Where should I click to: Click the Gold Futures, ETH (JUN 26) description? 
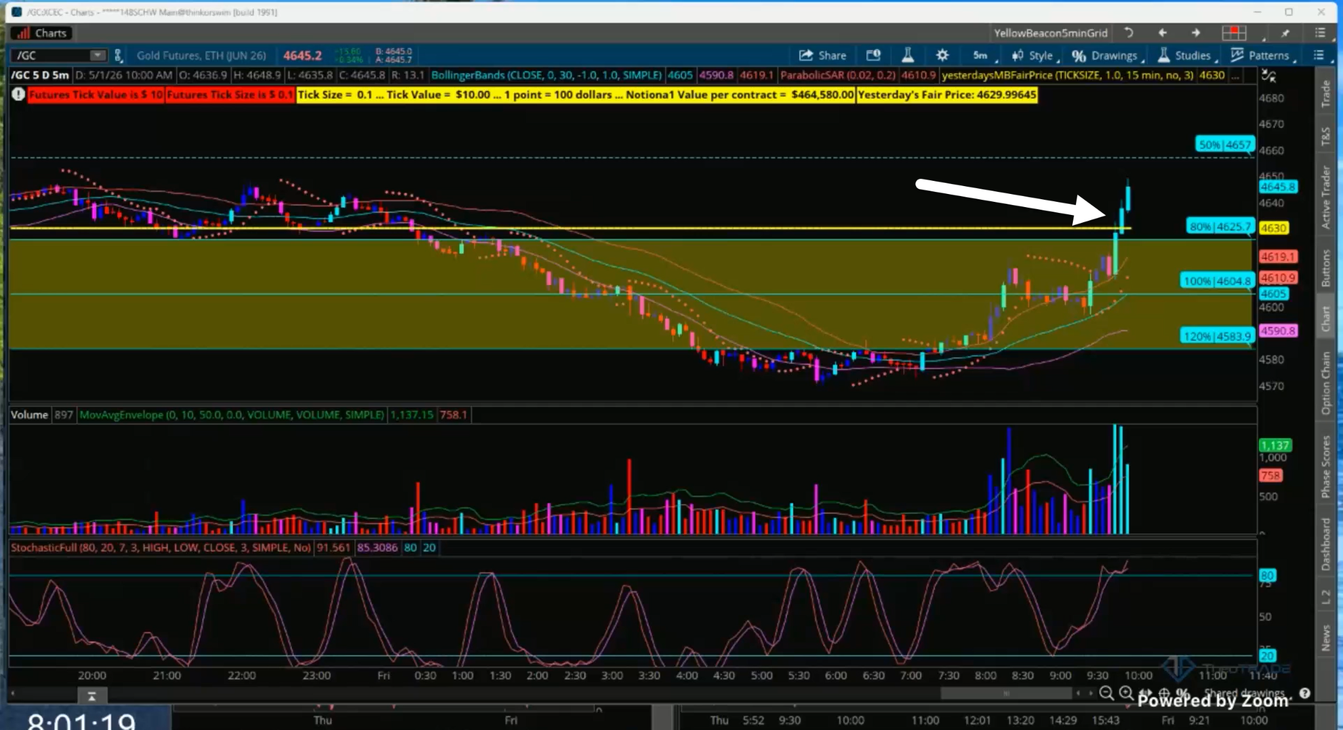click(x=201, y=55)
